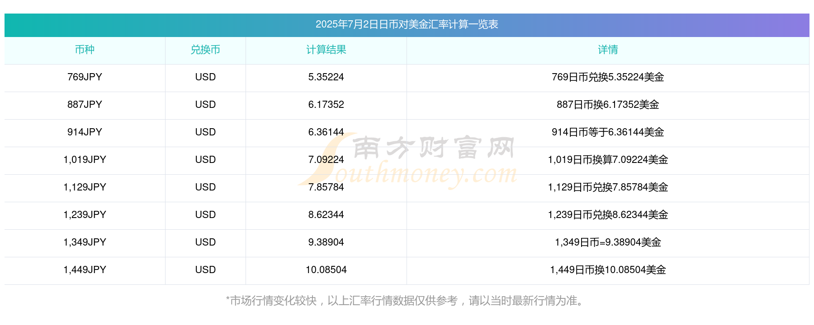
Task: Click the 详情 column header
Action: 608,50
